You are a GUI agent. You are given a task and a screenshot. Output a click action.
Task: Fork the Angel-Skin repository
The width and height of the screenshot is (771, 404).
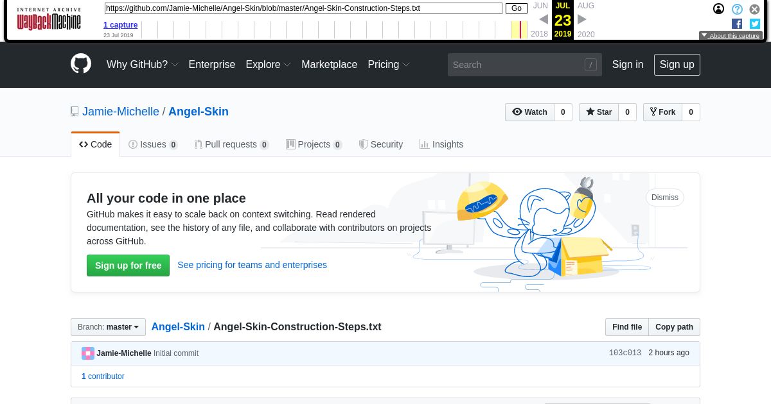click(662, 112)
